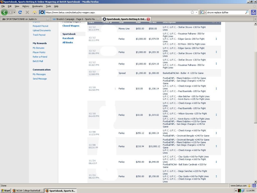Expand the 12/12 01:02 PM parlay row
The image size is (257, 193).
[x=216, y=64]
